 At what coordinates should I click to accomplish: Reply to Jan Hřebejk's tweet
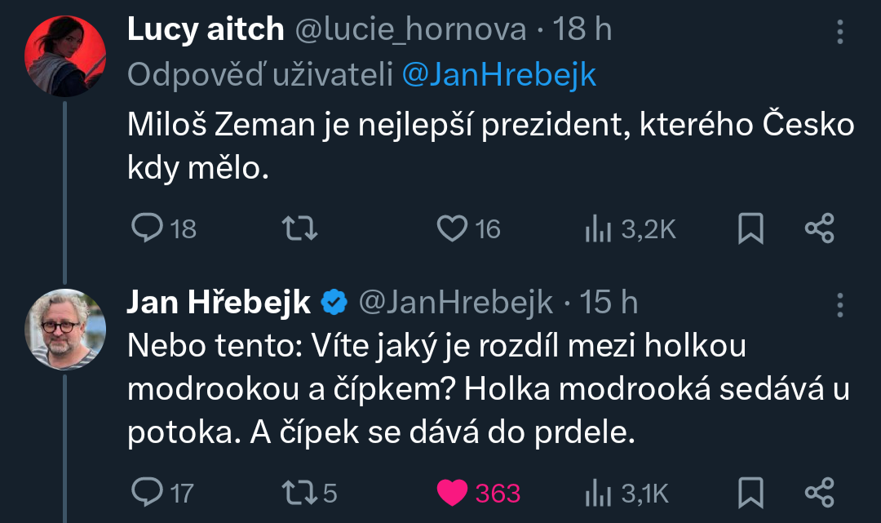[147, 492]
